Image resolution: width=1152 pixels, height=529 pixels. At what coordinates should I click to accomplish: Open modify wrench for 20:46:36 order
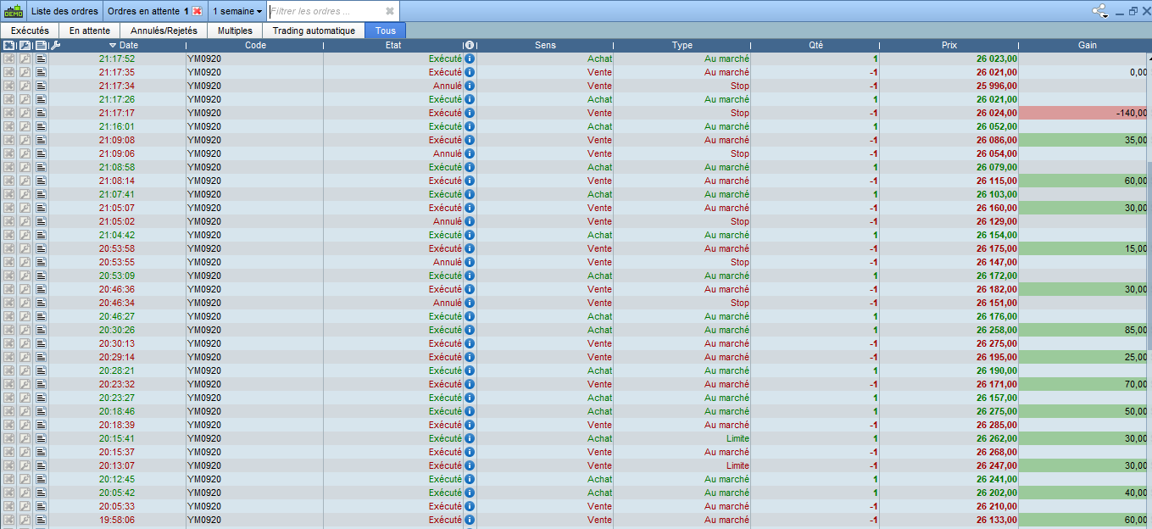tap(25, 289)
